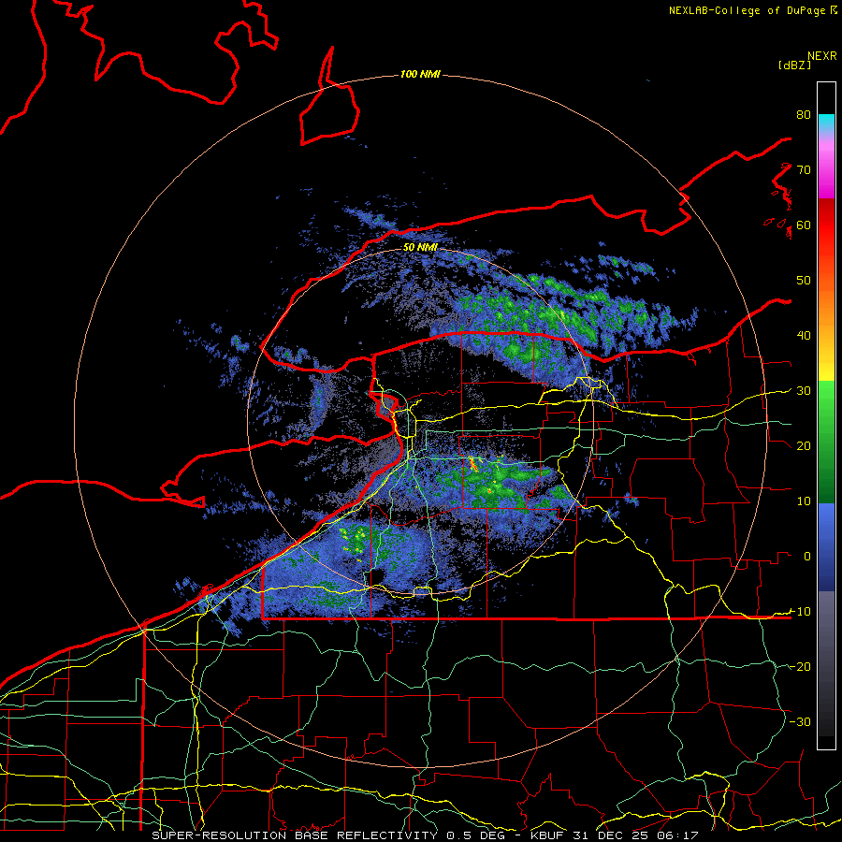Click the "100 NMI" range ring label
The height and width of the screenshot is (842, 842).
(420, 74)
